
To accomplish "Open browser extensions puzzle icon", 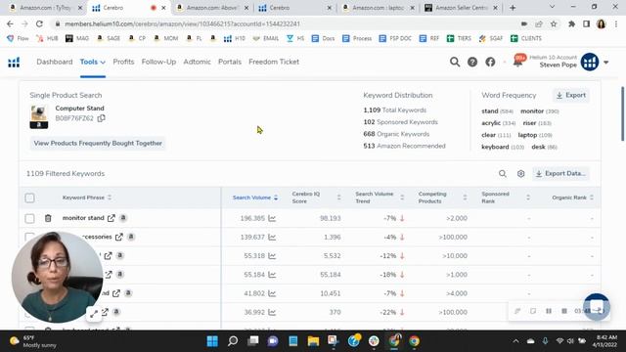I will (x=571, y=23).
